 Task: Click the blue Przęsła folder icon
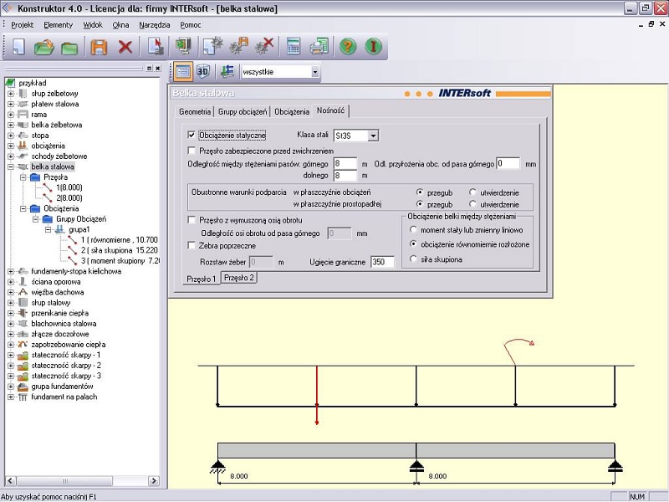(x=35, y=177)
